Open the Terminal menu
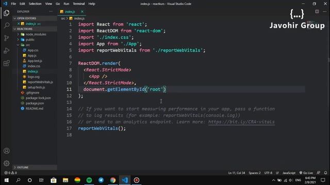 (79, 4)
